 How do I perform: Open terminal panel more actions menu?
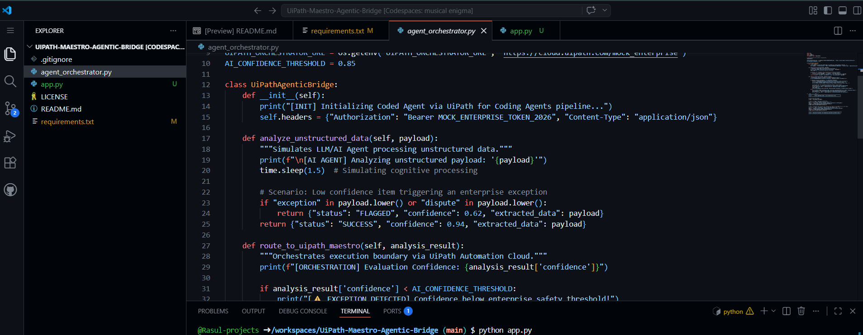click(816, 311)
